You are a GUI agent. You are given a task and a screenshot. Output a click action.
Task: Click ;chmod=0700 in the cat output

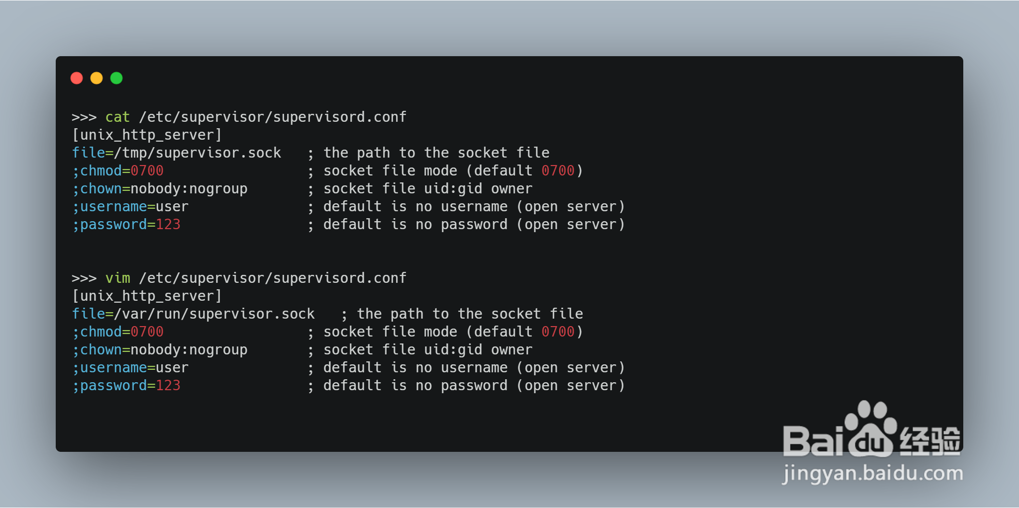118,170
